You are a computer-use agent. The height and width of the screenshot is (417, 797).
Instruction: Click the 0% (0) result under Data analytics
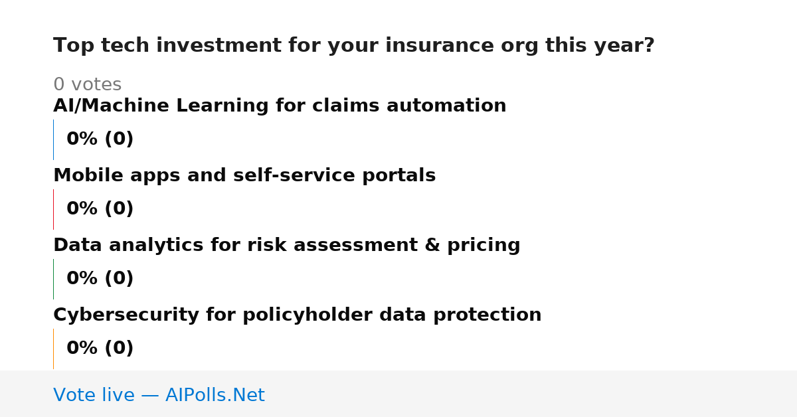coord(100,279)
